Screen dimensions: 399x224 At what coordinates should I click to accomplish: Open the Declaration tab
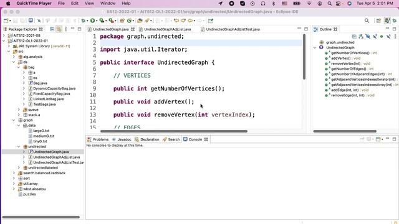147,139
